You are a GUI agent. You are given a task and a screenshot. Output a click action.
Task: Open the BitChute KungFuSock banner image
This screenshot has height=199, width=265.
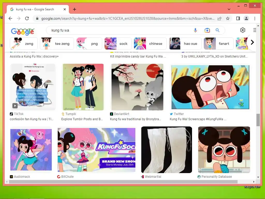97,150
